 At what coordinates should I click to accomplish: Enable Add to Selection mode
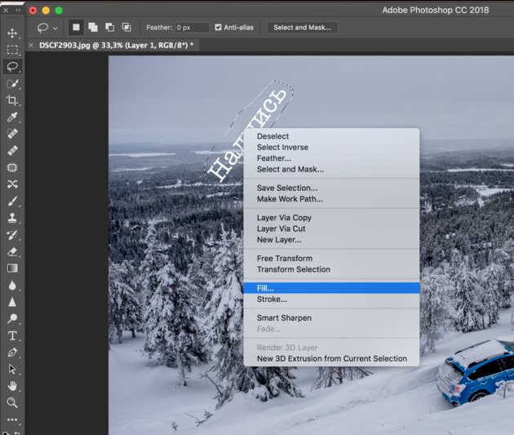(93, 27)
